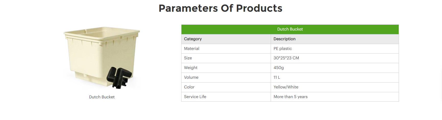Select the green Dutch Bucket table header
The image size is (442, 120).
(x=290, y=29)
